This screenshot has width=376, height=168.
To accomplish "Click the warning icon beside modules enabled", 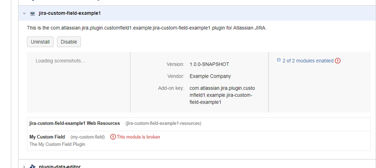I will (x=338, y=61).
